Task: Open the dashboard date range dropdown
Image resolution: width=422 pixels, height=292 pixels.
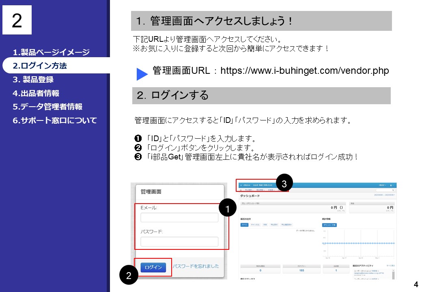Action: pyautogui.click(x=384, y=195)
